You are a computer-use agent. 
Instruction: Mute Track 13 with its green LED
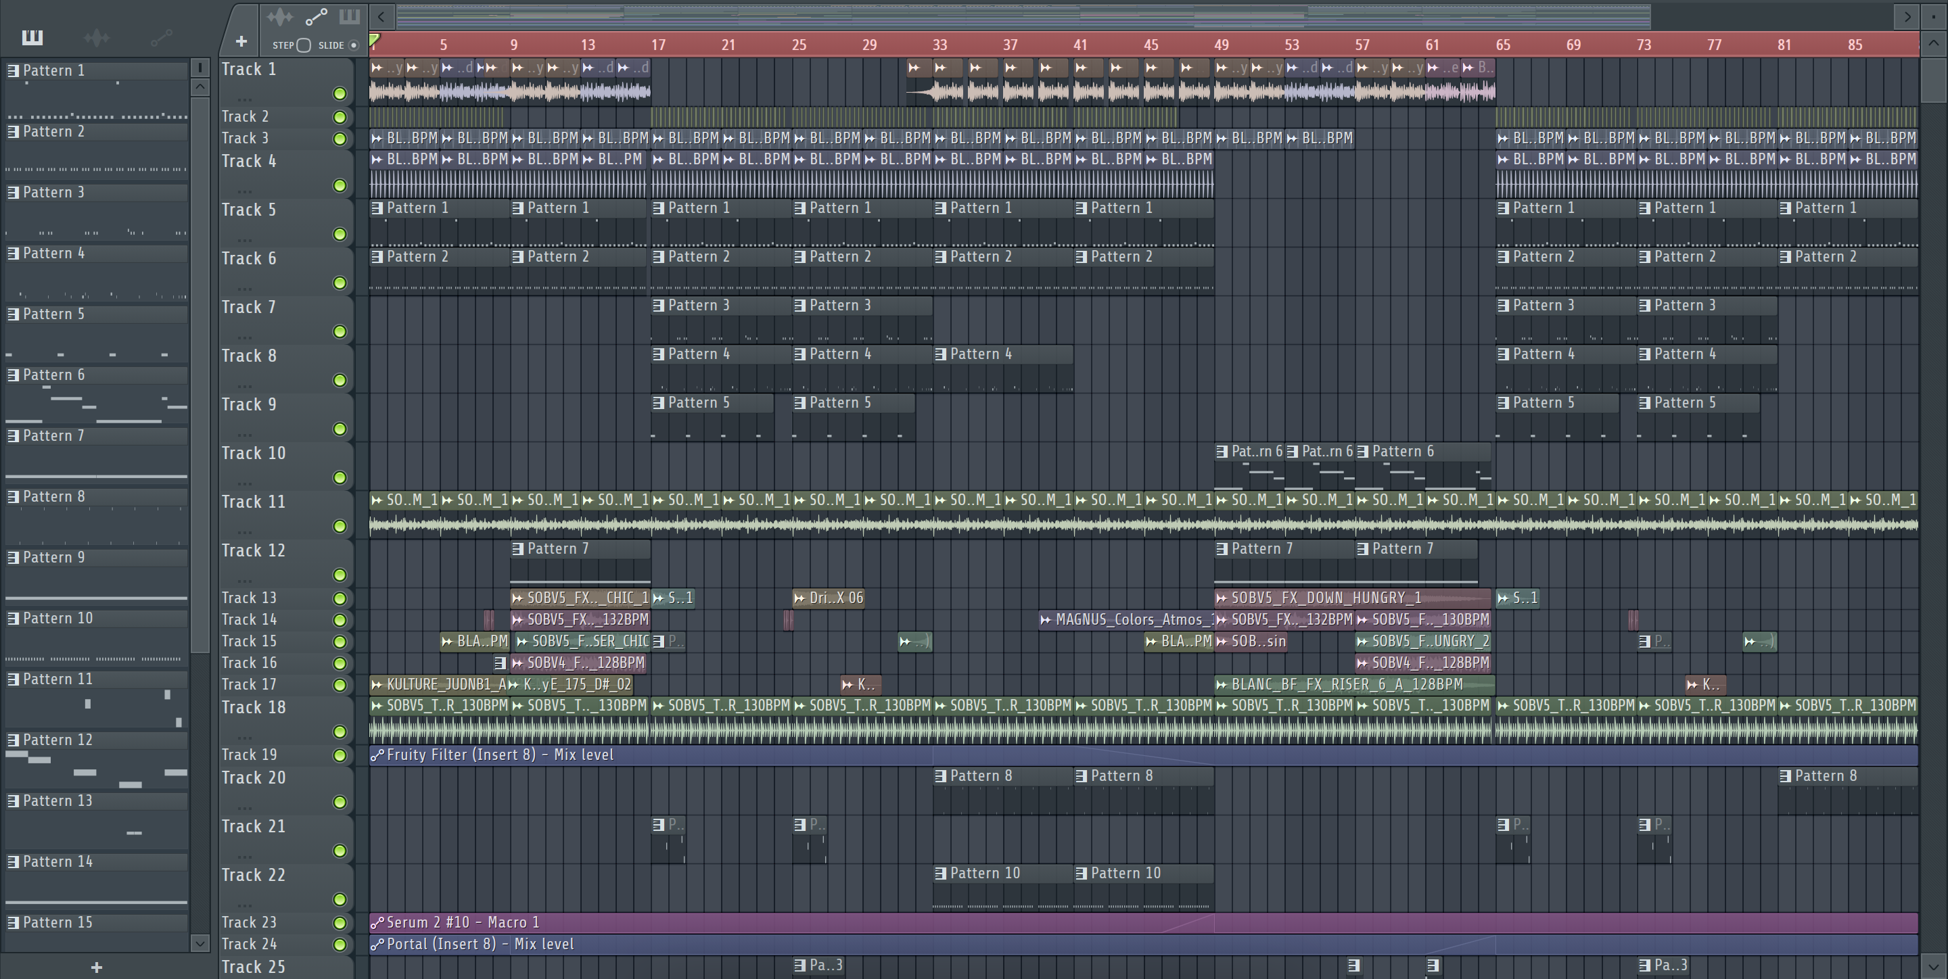coord(340,599)
